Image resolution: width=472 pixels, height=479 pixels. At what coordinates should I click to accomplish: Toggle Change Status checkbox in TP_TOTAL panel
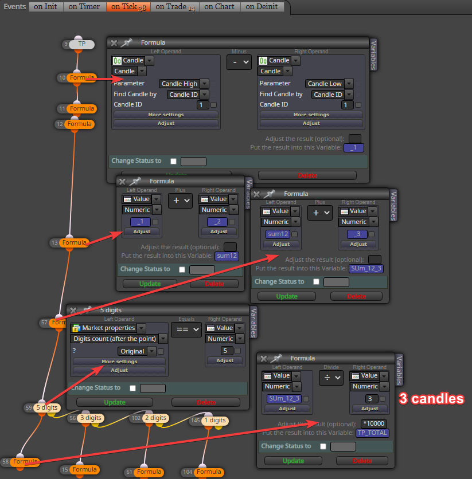323,446
